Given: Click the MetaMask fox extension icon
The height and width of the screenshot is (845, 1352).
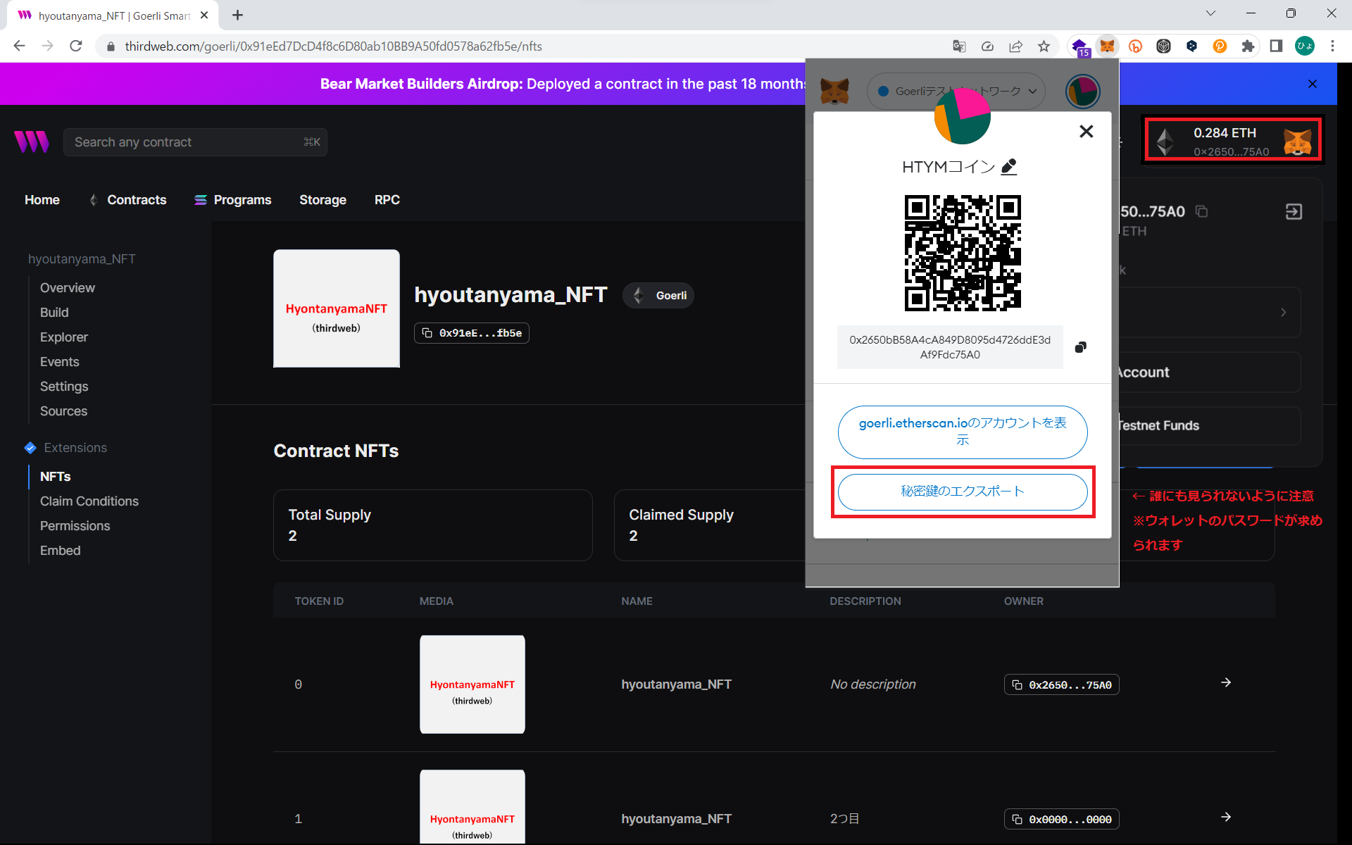Looking at the screenshot, I should [x=1107, y=46].
